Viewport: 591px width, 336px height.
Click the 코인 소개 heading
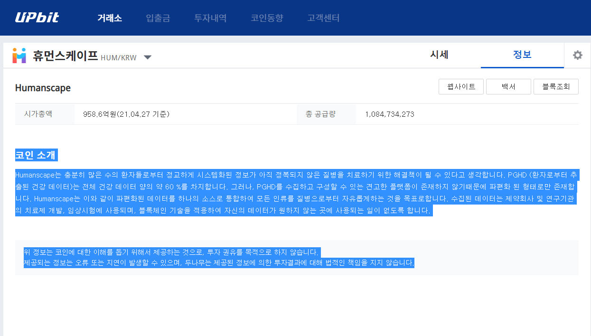(36, 155)
